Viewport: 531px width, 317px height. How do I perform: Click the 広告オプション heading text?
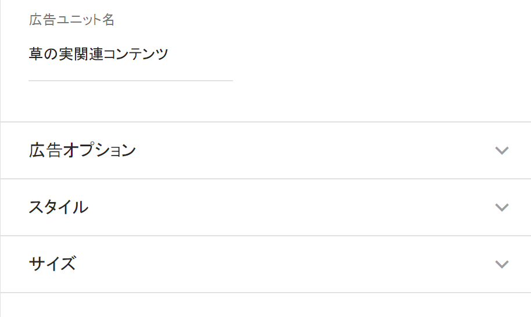point(82,151)
